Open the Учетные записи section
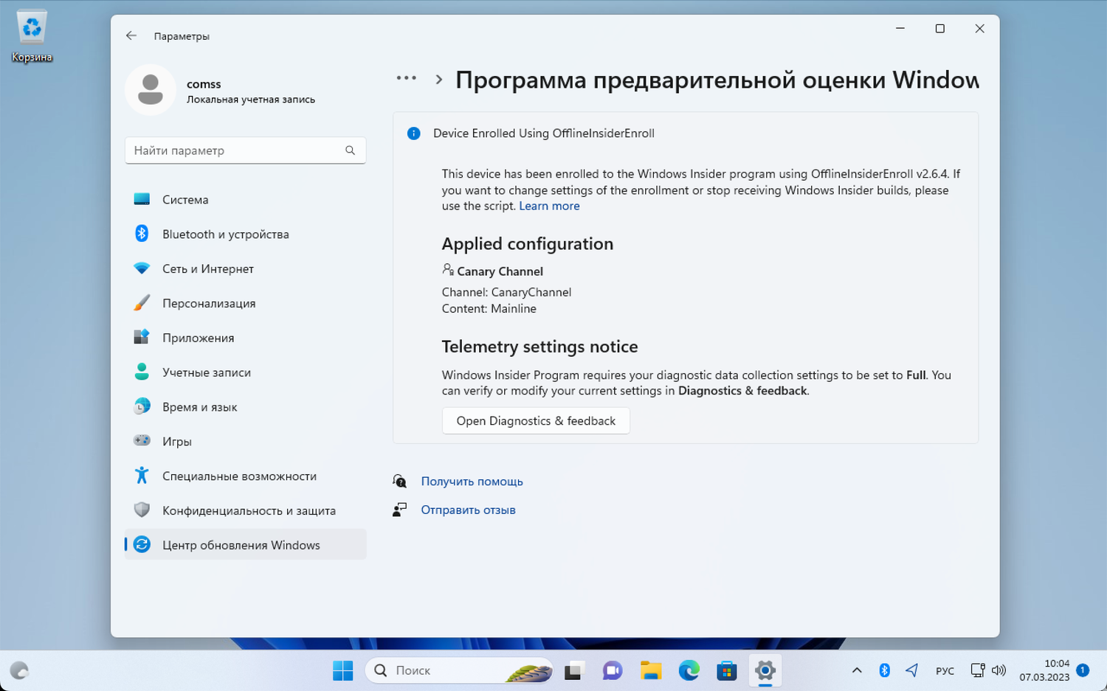Screen dimensions: 1107x691 [x=246, y=372]
